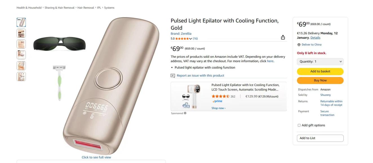373x163 pixels.
Task: Click the Shuzeny seller link
Action: (x=325, y=95)
